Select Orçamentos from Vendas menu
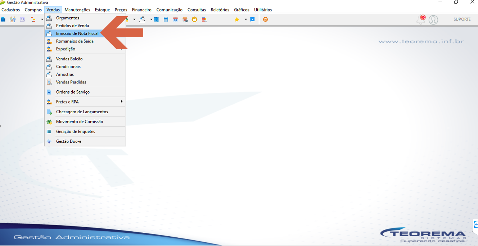 click(x=85, y=18)
